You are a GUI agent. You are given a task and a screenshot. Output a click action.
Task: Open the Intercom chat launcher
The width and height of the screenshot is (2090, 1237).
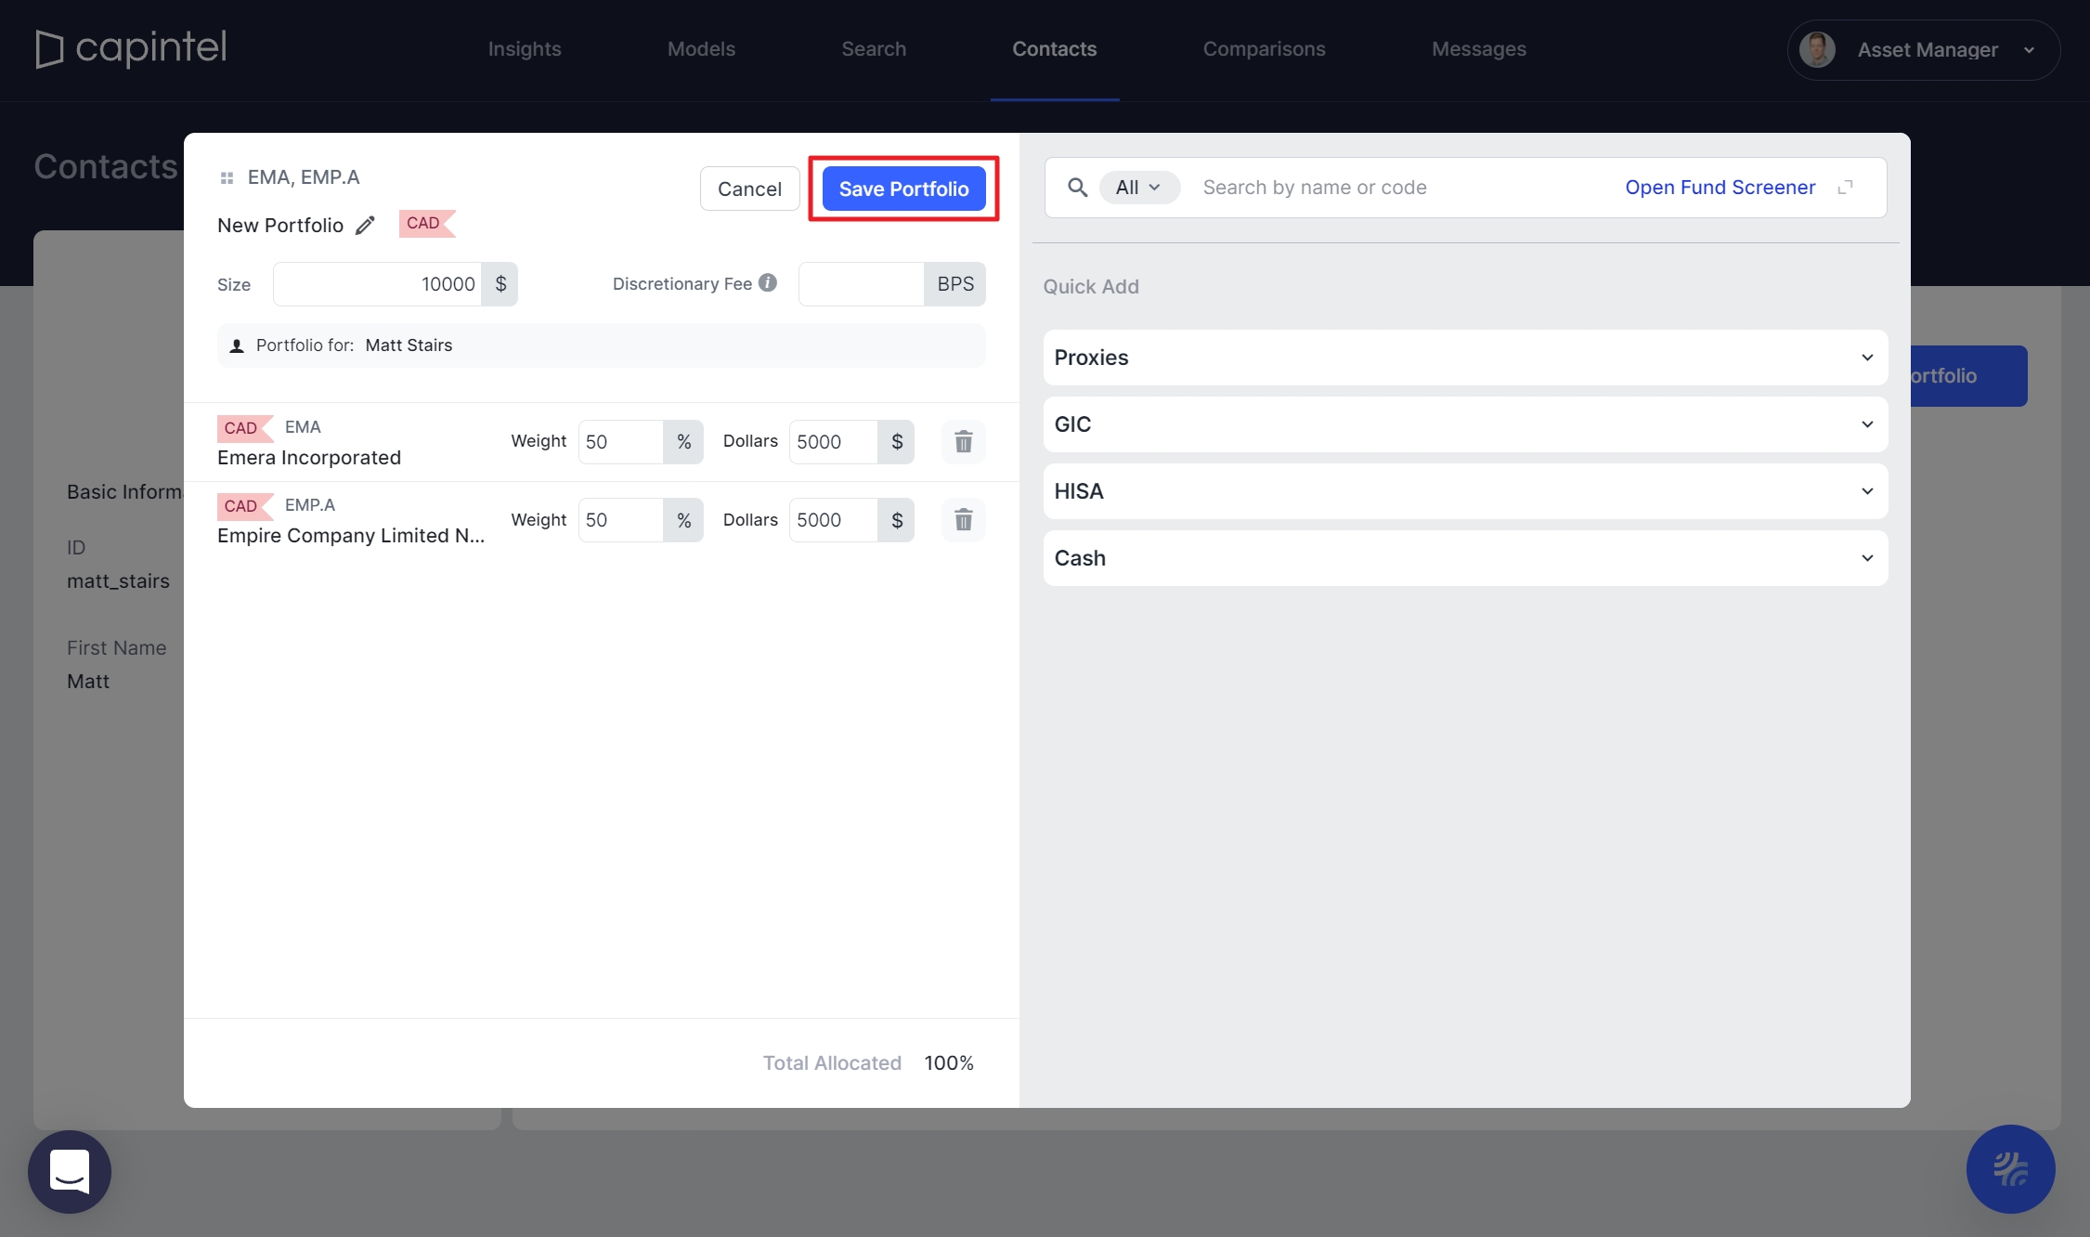(70, 1171)
